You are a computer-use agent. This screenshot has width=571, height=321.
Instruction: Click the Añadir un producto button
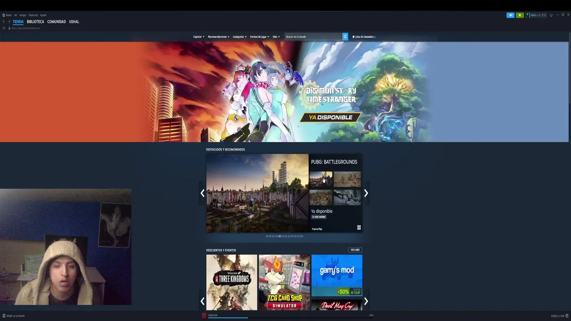pos(13,316)
